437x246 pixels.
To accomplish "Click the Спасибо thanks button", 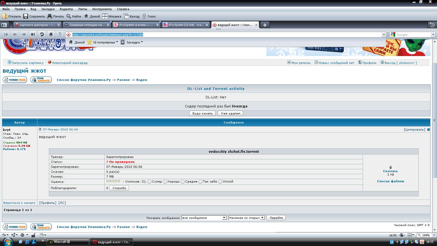I will pyautogui.click(x=119, y=188).
